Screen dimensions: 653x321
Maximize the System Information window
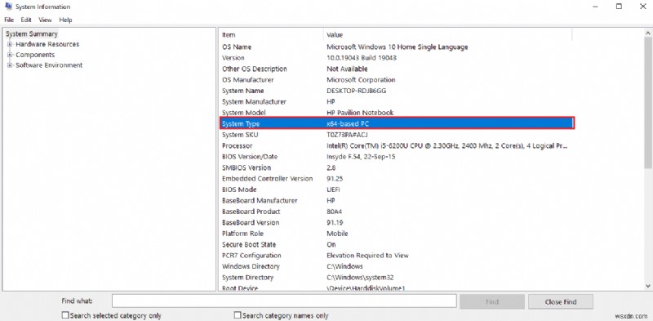click(619, 7)
